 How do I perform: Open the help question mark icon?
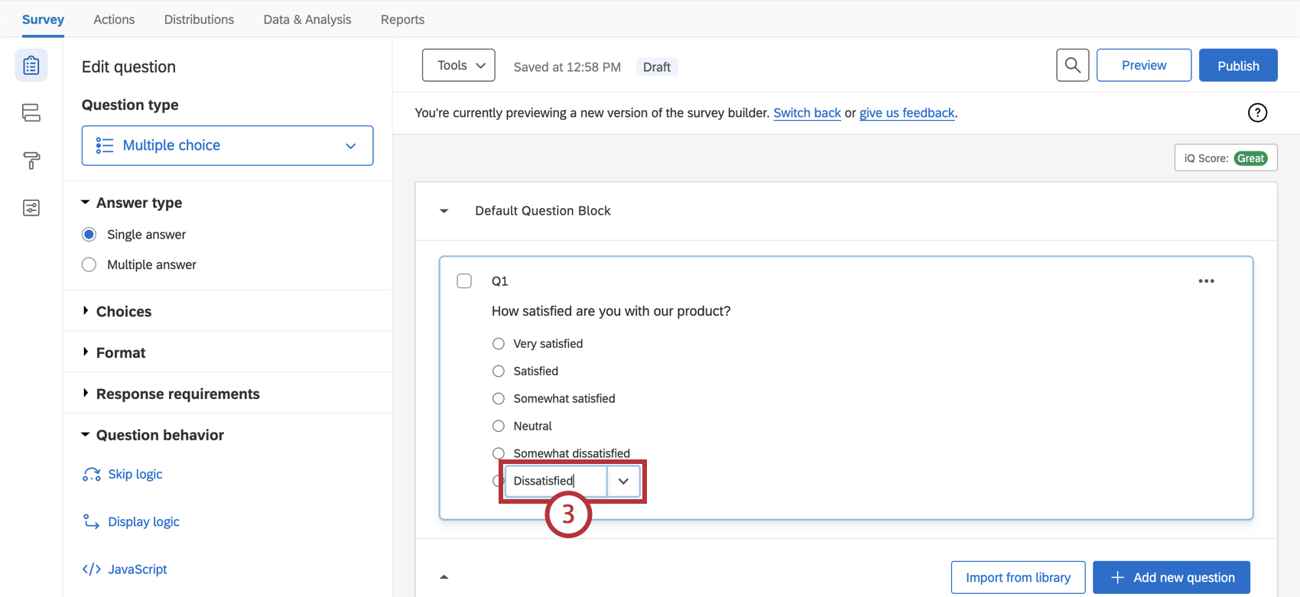[1257, 113]
